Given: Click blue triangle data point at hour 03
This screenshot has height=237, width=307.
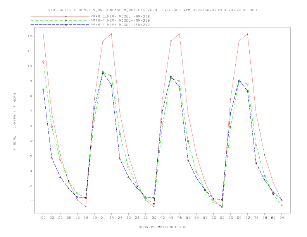Looking at the screenshot, I should coord(52,158).
